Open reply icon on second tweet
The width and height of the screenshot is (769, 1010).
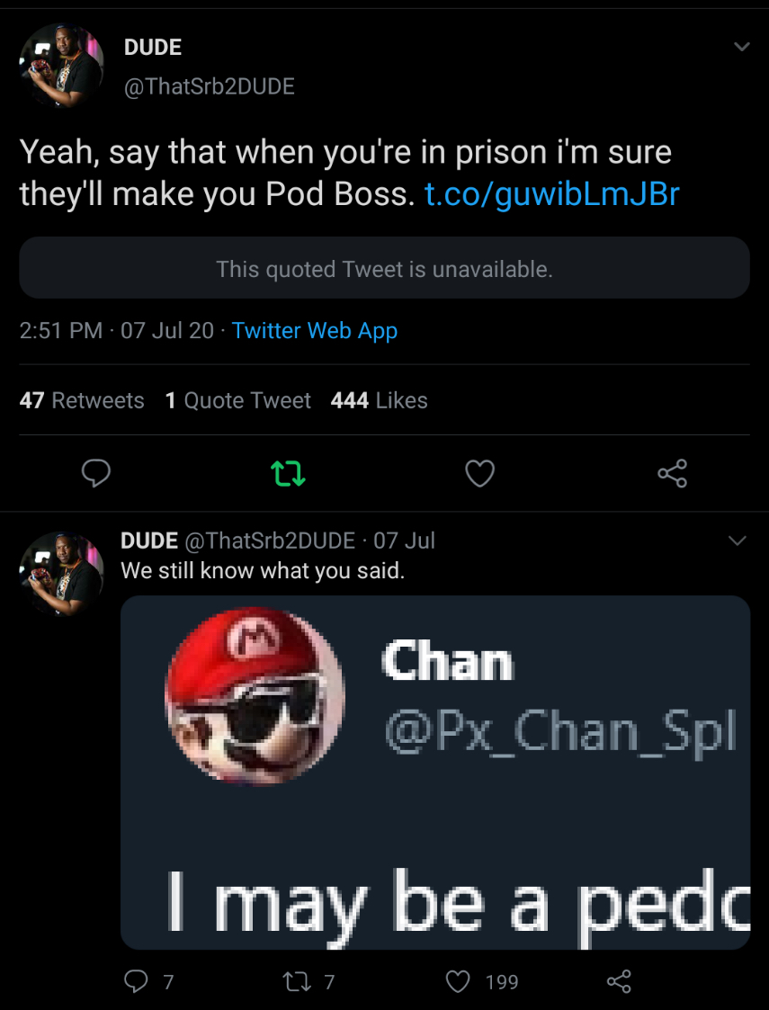pos(136,981)
